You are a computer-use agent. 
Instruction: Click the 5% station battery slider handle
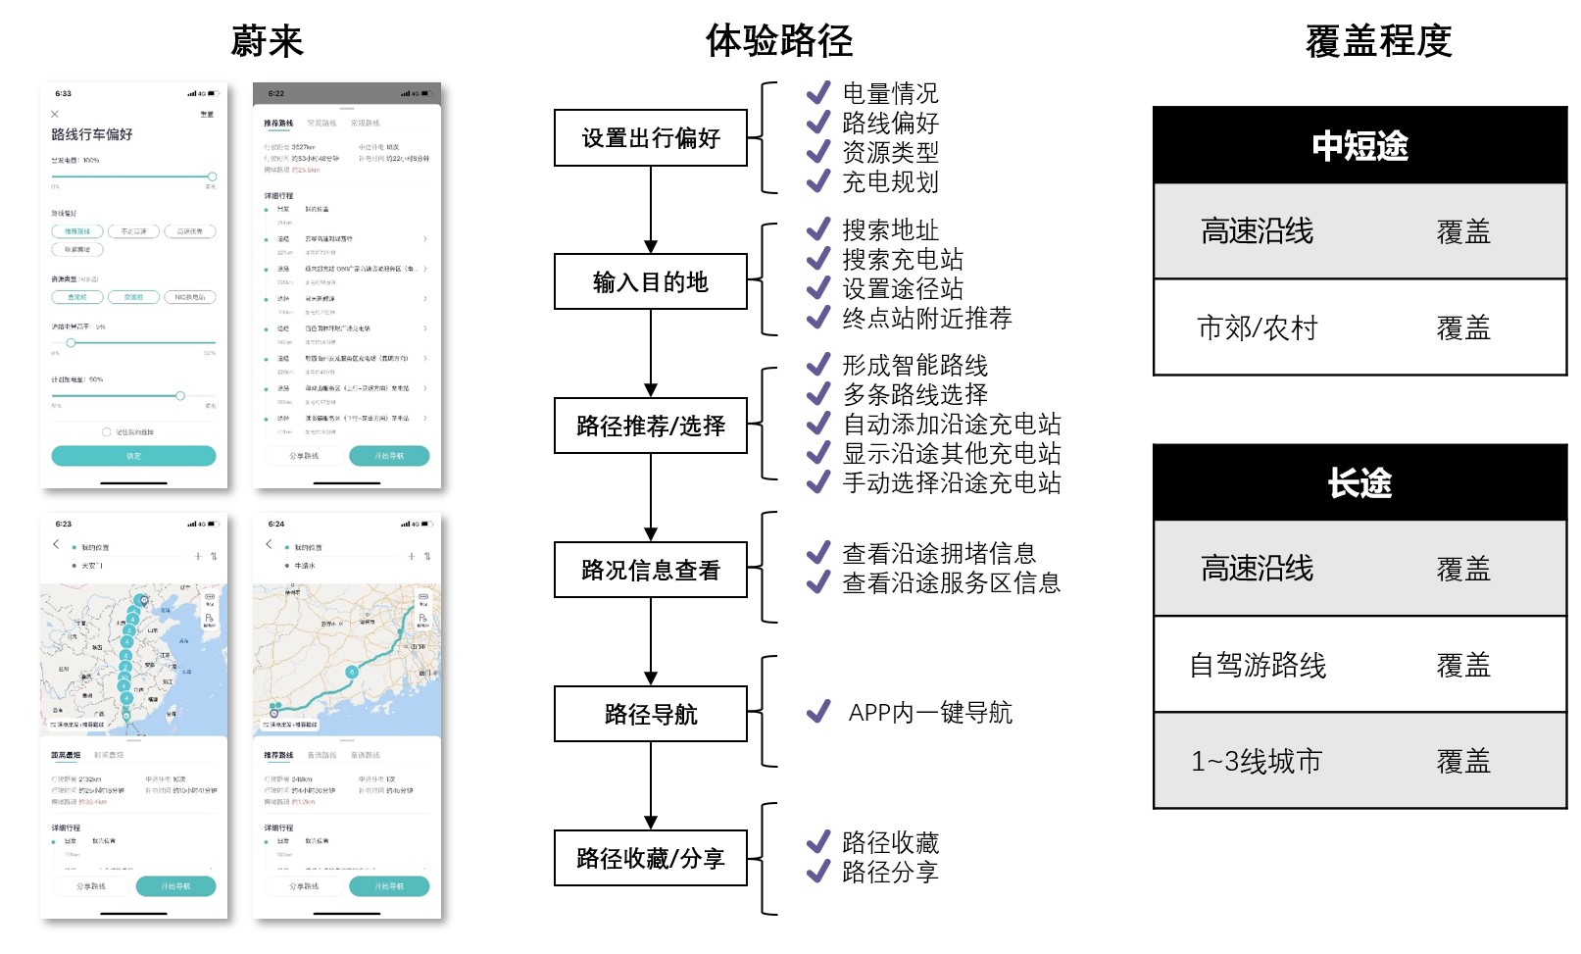coord(71,342)
